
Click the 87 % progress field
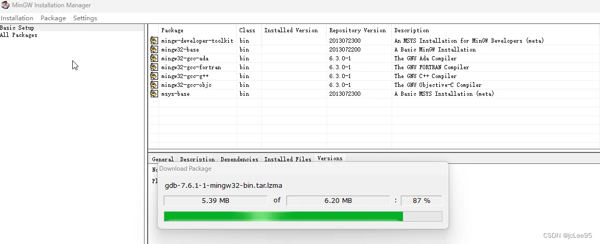421,201
